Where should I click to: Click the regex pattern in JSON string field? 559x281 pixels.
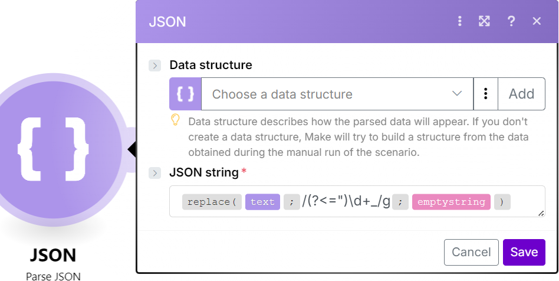click(346, 202)
